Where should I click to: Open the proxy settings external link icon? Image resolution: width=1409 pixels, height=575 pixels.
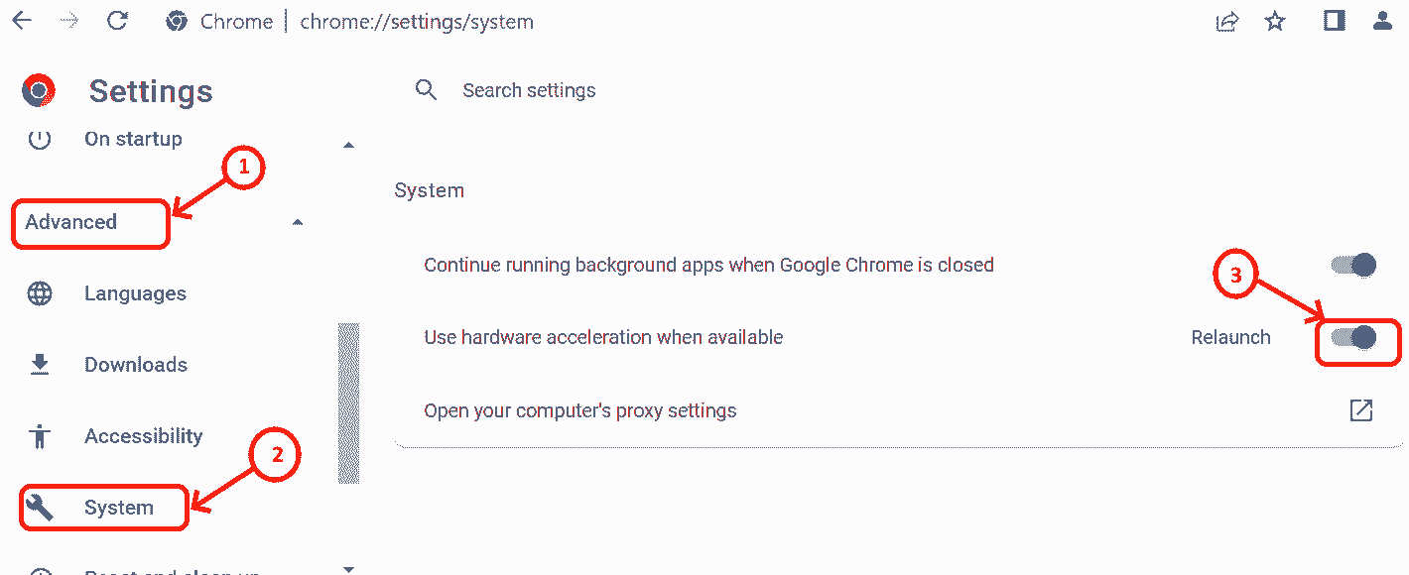pyautogui.click(x=1362, y=409)
